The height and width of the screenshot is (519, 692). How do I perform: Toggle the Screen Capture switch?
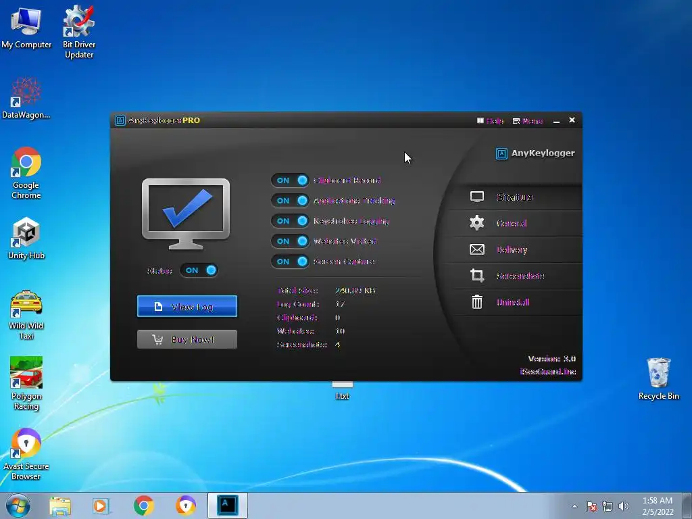(x=290, y=262)
